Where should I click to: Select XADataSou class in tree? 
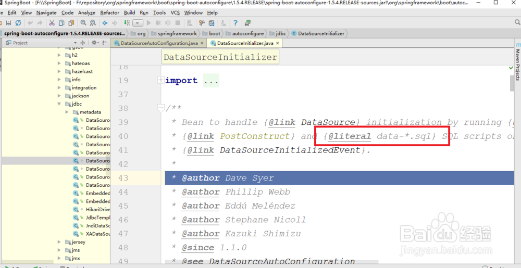pos(98,234)
